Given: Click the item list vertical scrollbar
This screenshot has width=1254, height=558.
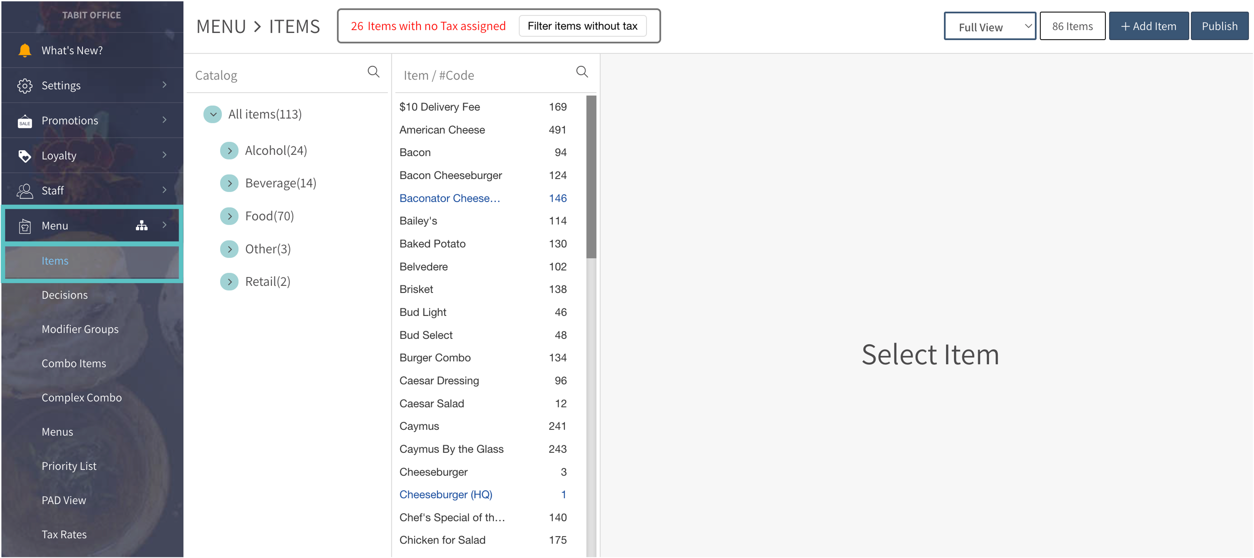Looking at the screenshot, I should tap(591, 177).
